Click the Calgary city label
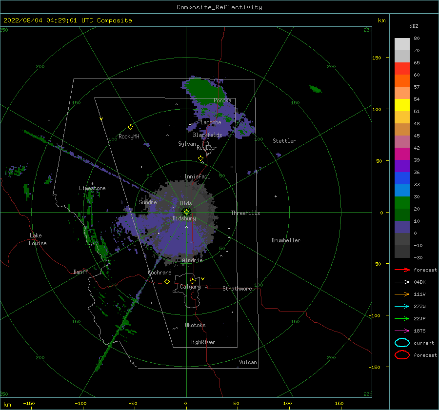 [190, 287]
